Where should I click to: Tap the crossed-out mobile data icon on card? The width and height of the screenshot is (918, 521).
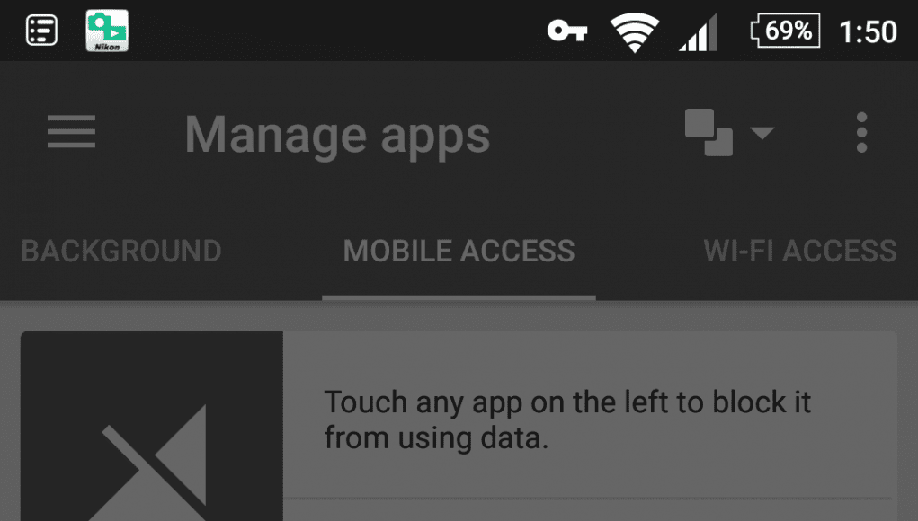coord(154,462)
